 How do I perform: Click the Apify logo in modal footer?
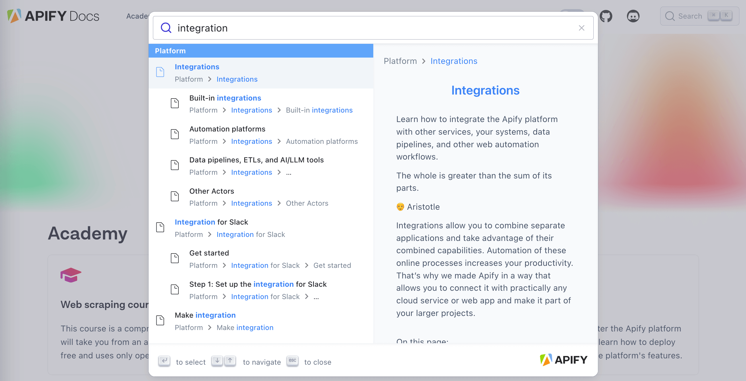[x=563, y=360]
